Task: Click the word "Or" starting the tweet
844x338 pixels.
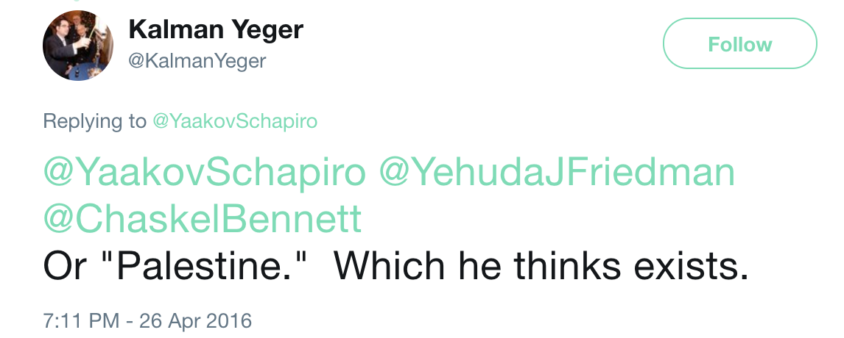Action: tap(63, 267)
